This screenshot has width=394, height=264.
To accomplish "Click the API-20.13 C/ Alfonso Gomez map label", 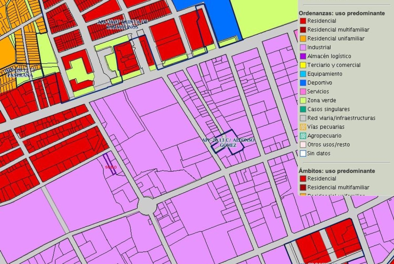I will click(x=228, y=142).
